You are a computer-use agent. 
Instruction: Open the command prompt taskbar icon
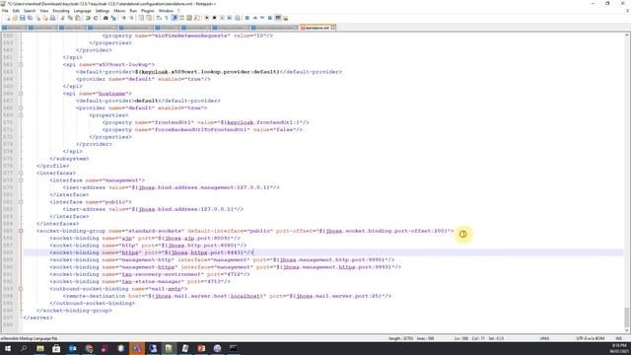click(234, 348)
